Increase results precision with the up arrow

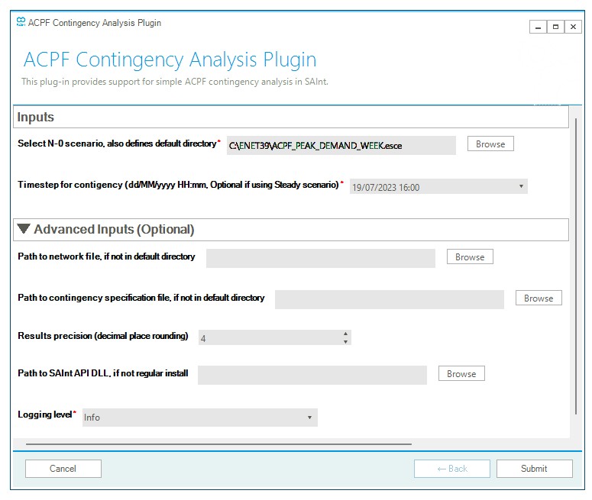click(345, 334)
